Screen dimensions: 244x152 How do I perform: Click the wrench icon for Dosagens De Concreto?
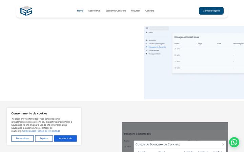tap(146, 47)
